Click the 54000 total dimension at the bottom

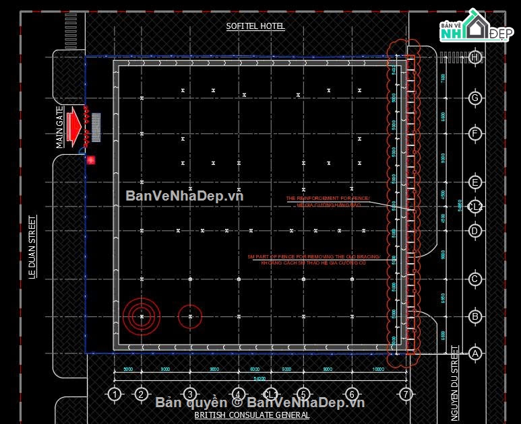[x=259, y=378]
